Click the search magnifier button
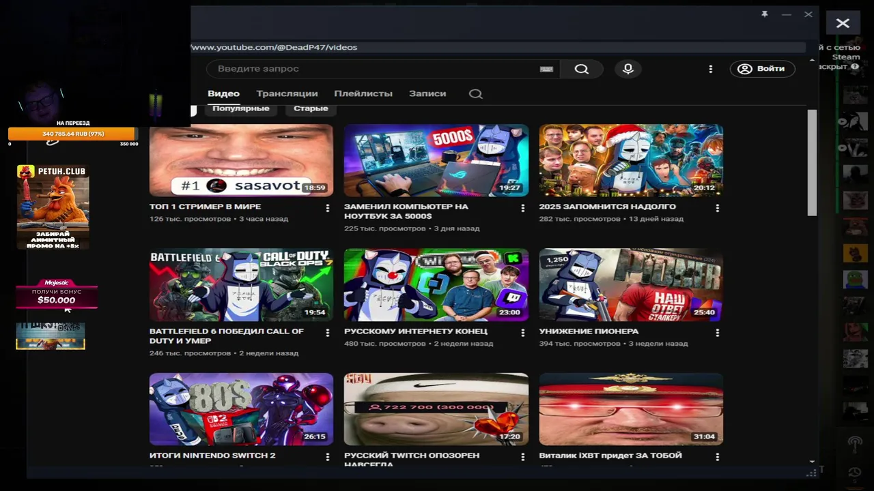The image size is (874, 491). (581, 69)
